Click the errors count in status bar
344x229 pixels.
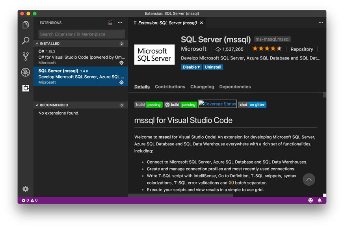(25, 200)
